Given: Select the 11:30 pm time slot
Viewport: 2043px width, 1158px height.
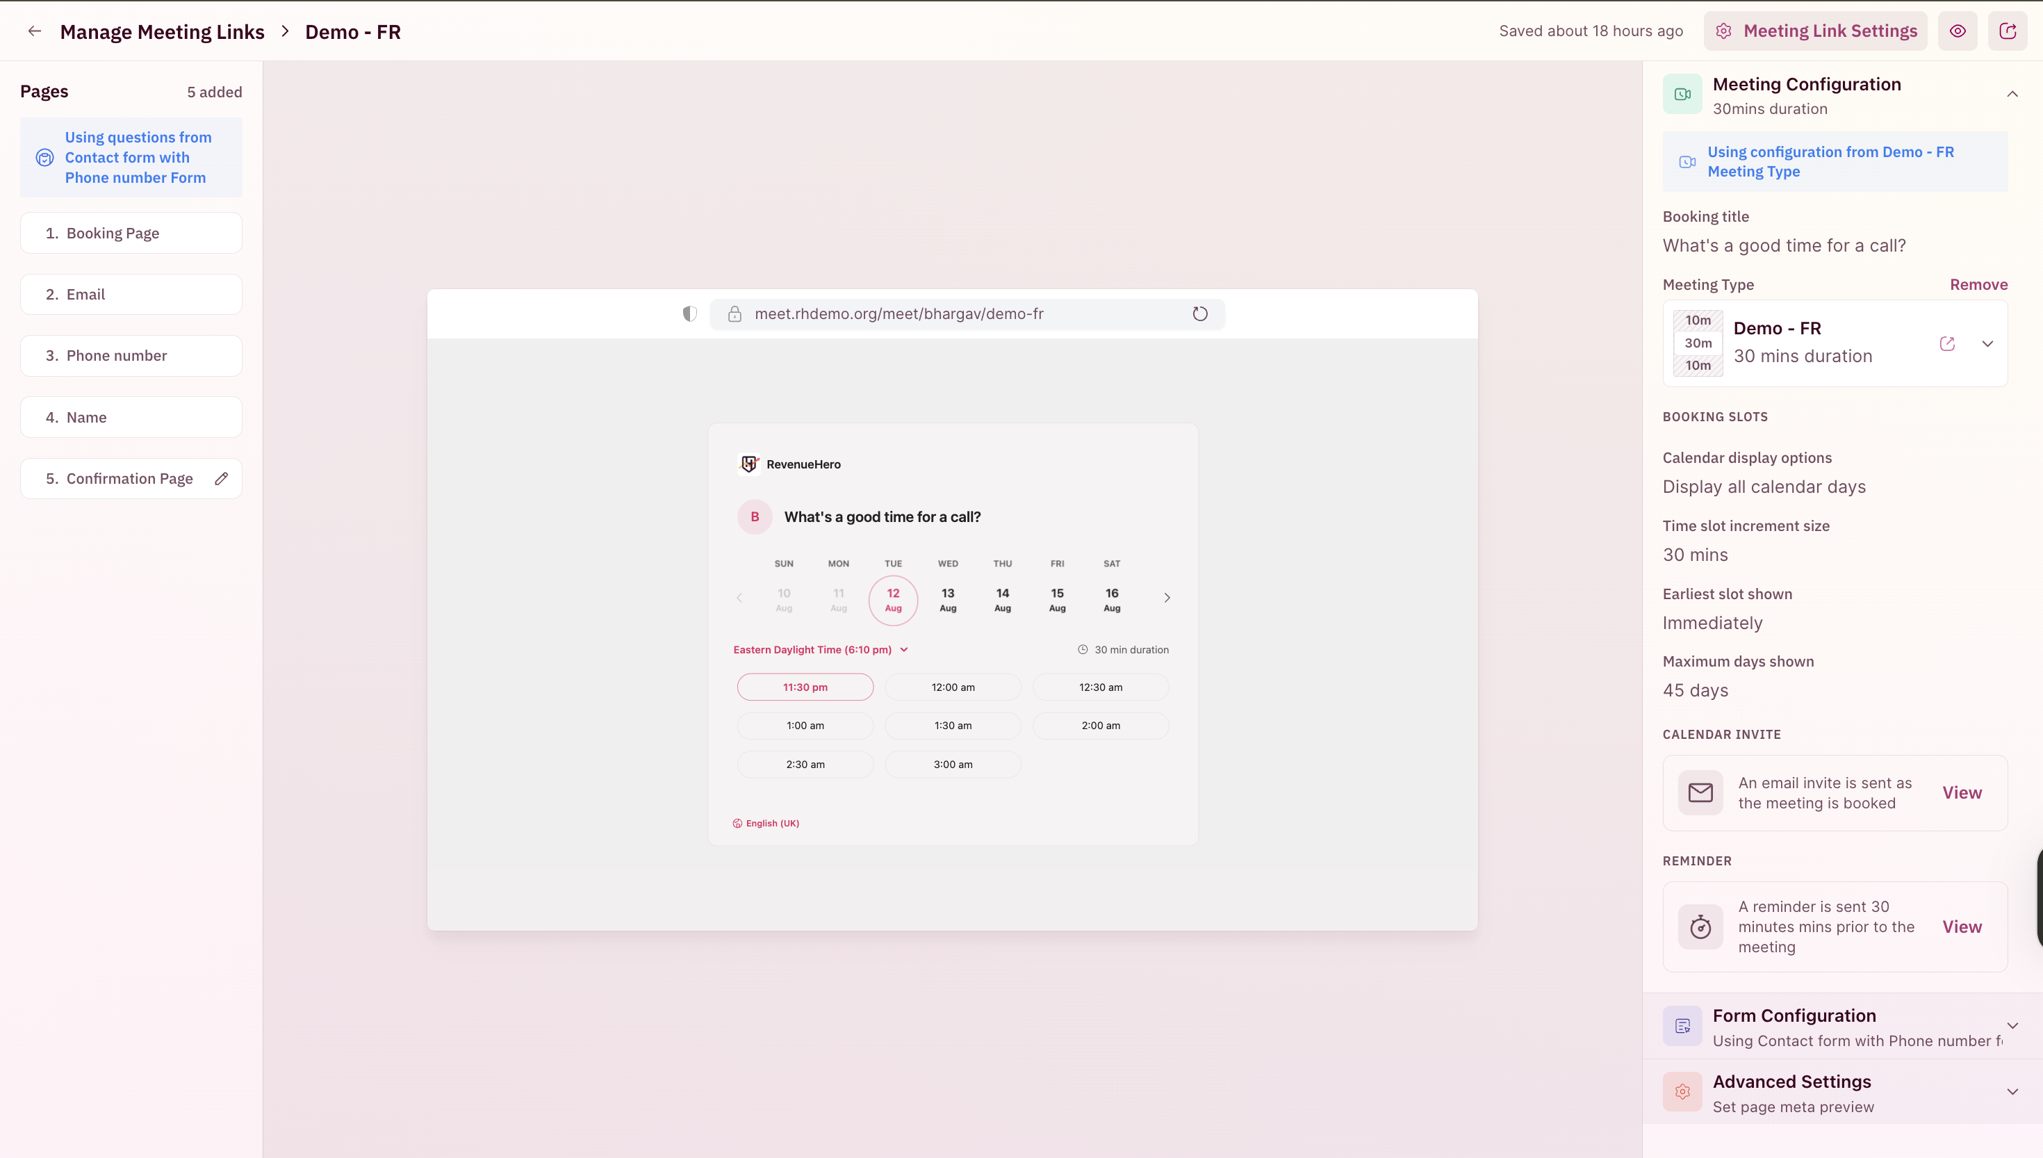Looking at the screenshot, I should coord(805,687).
